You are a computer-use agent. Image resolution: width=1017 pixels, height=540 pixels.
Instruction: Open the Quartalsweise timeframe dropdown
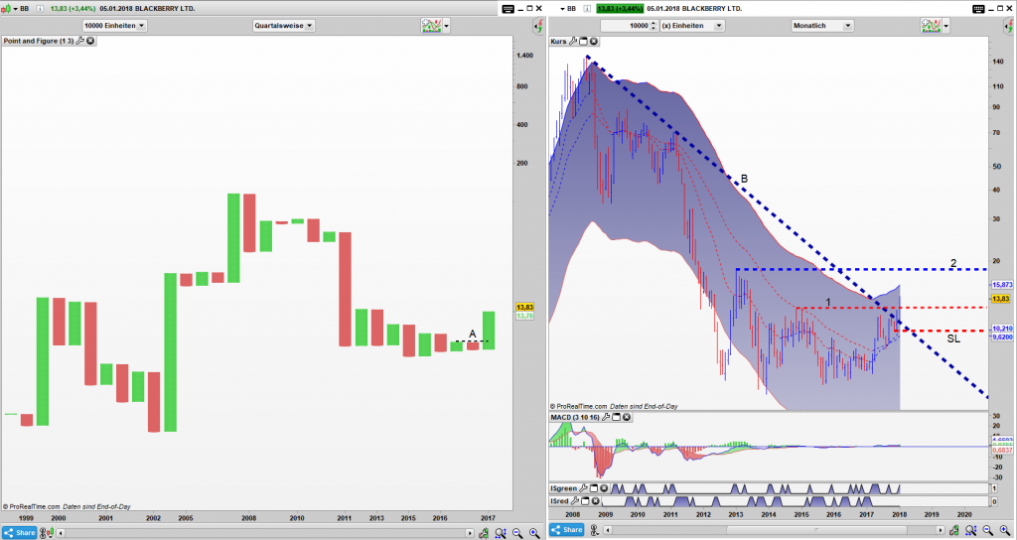[284, 25]
